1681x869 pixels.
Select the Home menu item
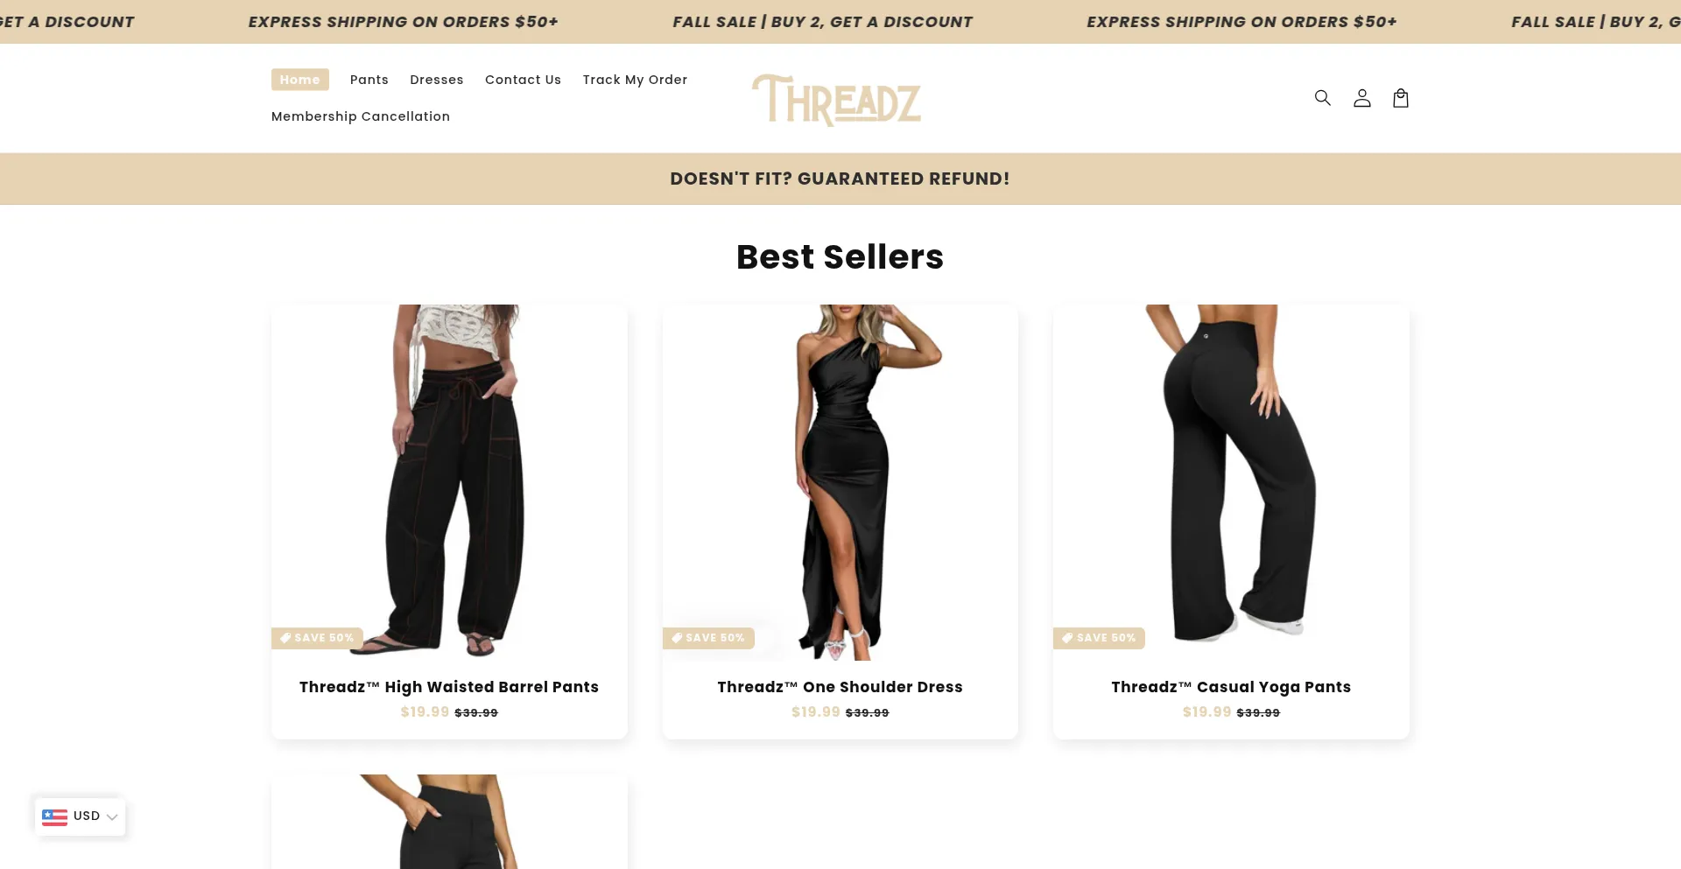click(x=300, y=80)
